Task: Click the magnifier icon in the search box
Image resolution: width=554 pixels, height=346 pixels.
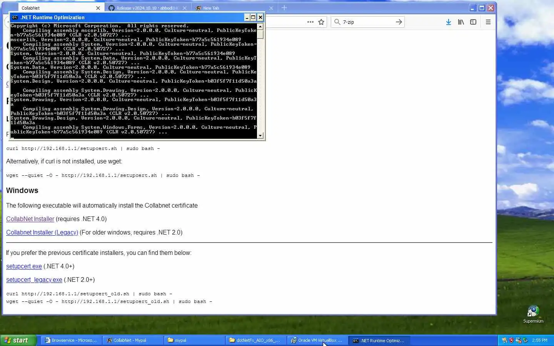Action: (x=337, y=22)
